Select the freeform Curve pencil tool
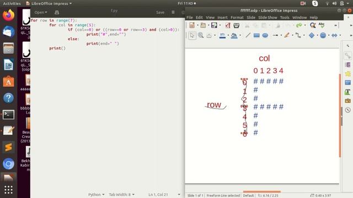This screenshot has width=353, height=198. tap(287, 35)
